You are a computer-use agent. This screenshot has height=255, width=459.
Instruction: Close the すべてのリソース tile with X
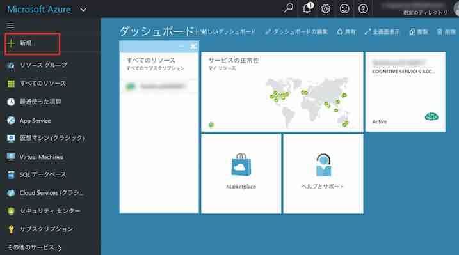point(193,46)
